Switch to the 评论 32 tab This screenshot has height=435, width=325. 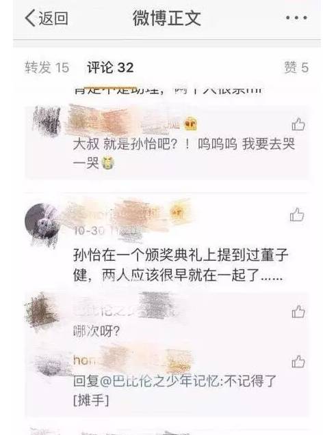pyautogui.click(x=110, y=68)
